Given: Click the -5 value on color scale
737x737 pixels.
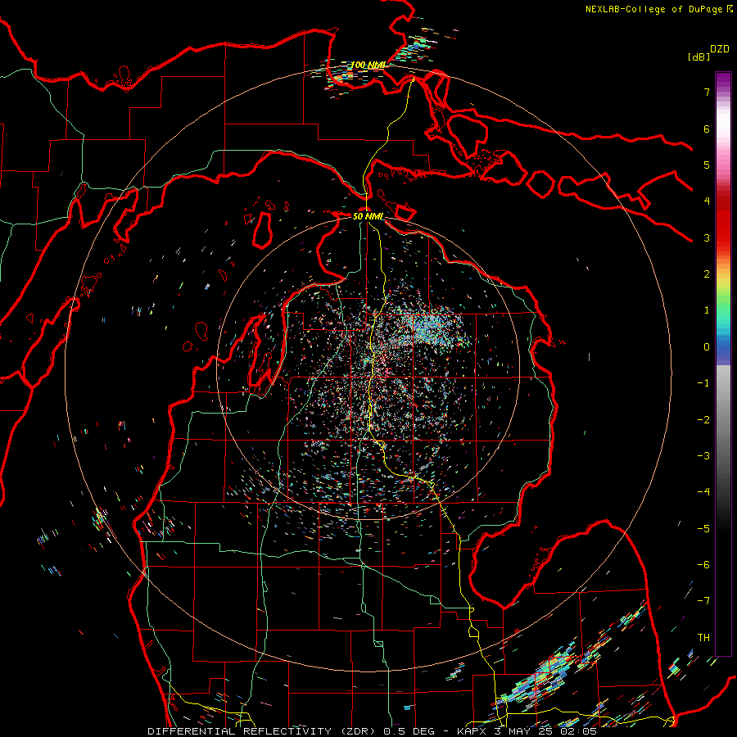Looking at the screenshot, I should point(703,529).
